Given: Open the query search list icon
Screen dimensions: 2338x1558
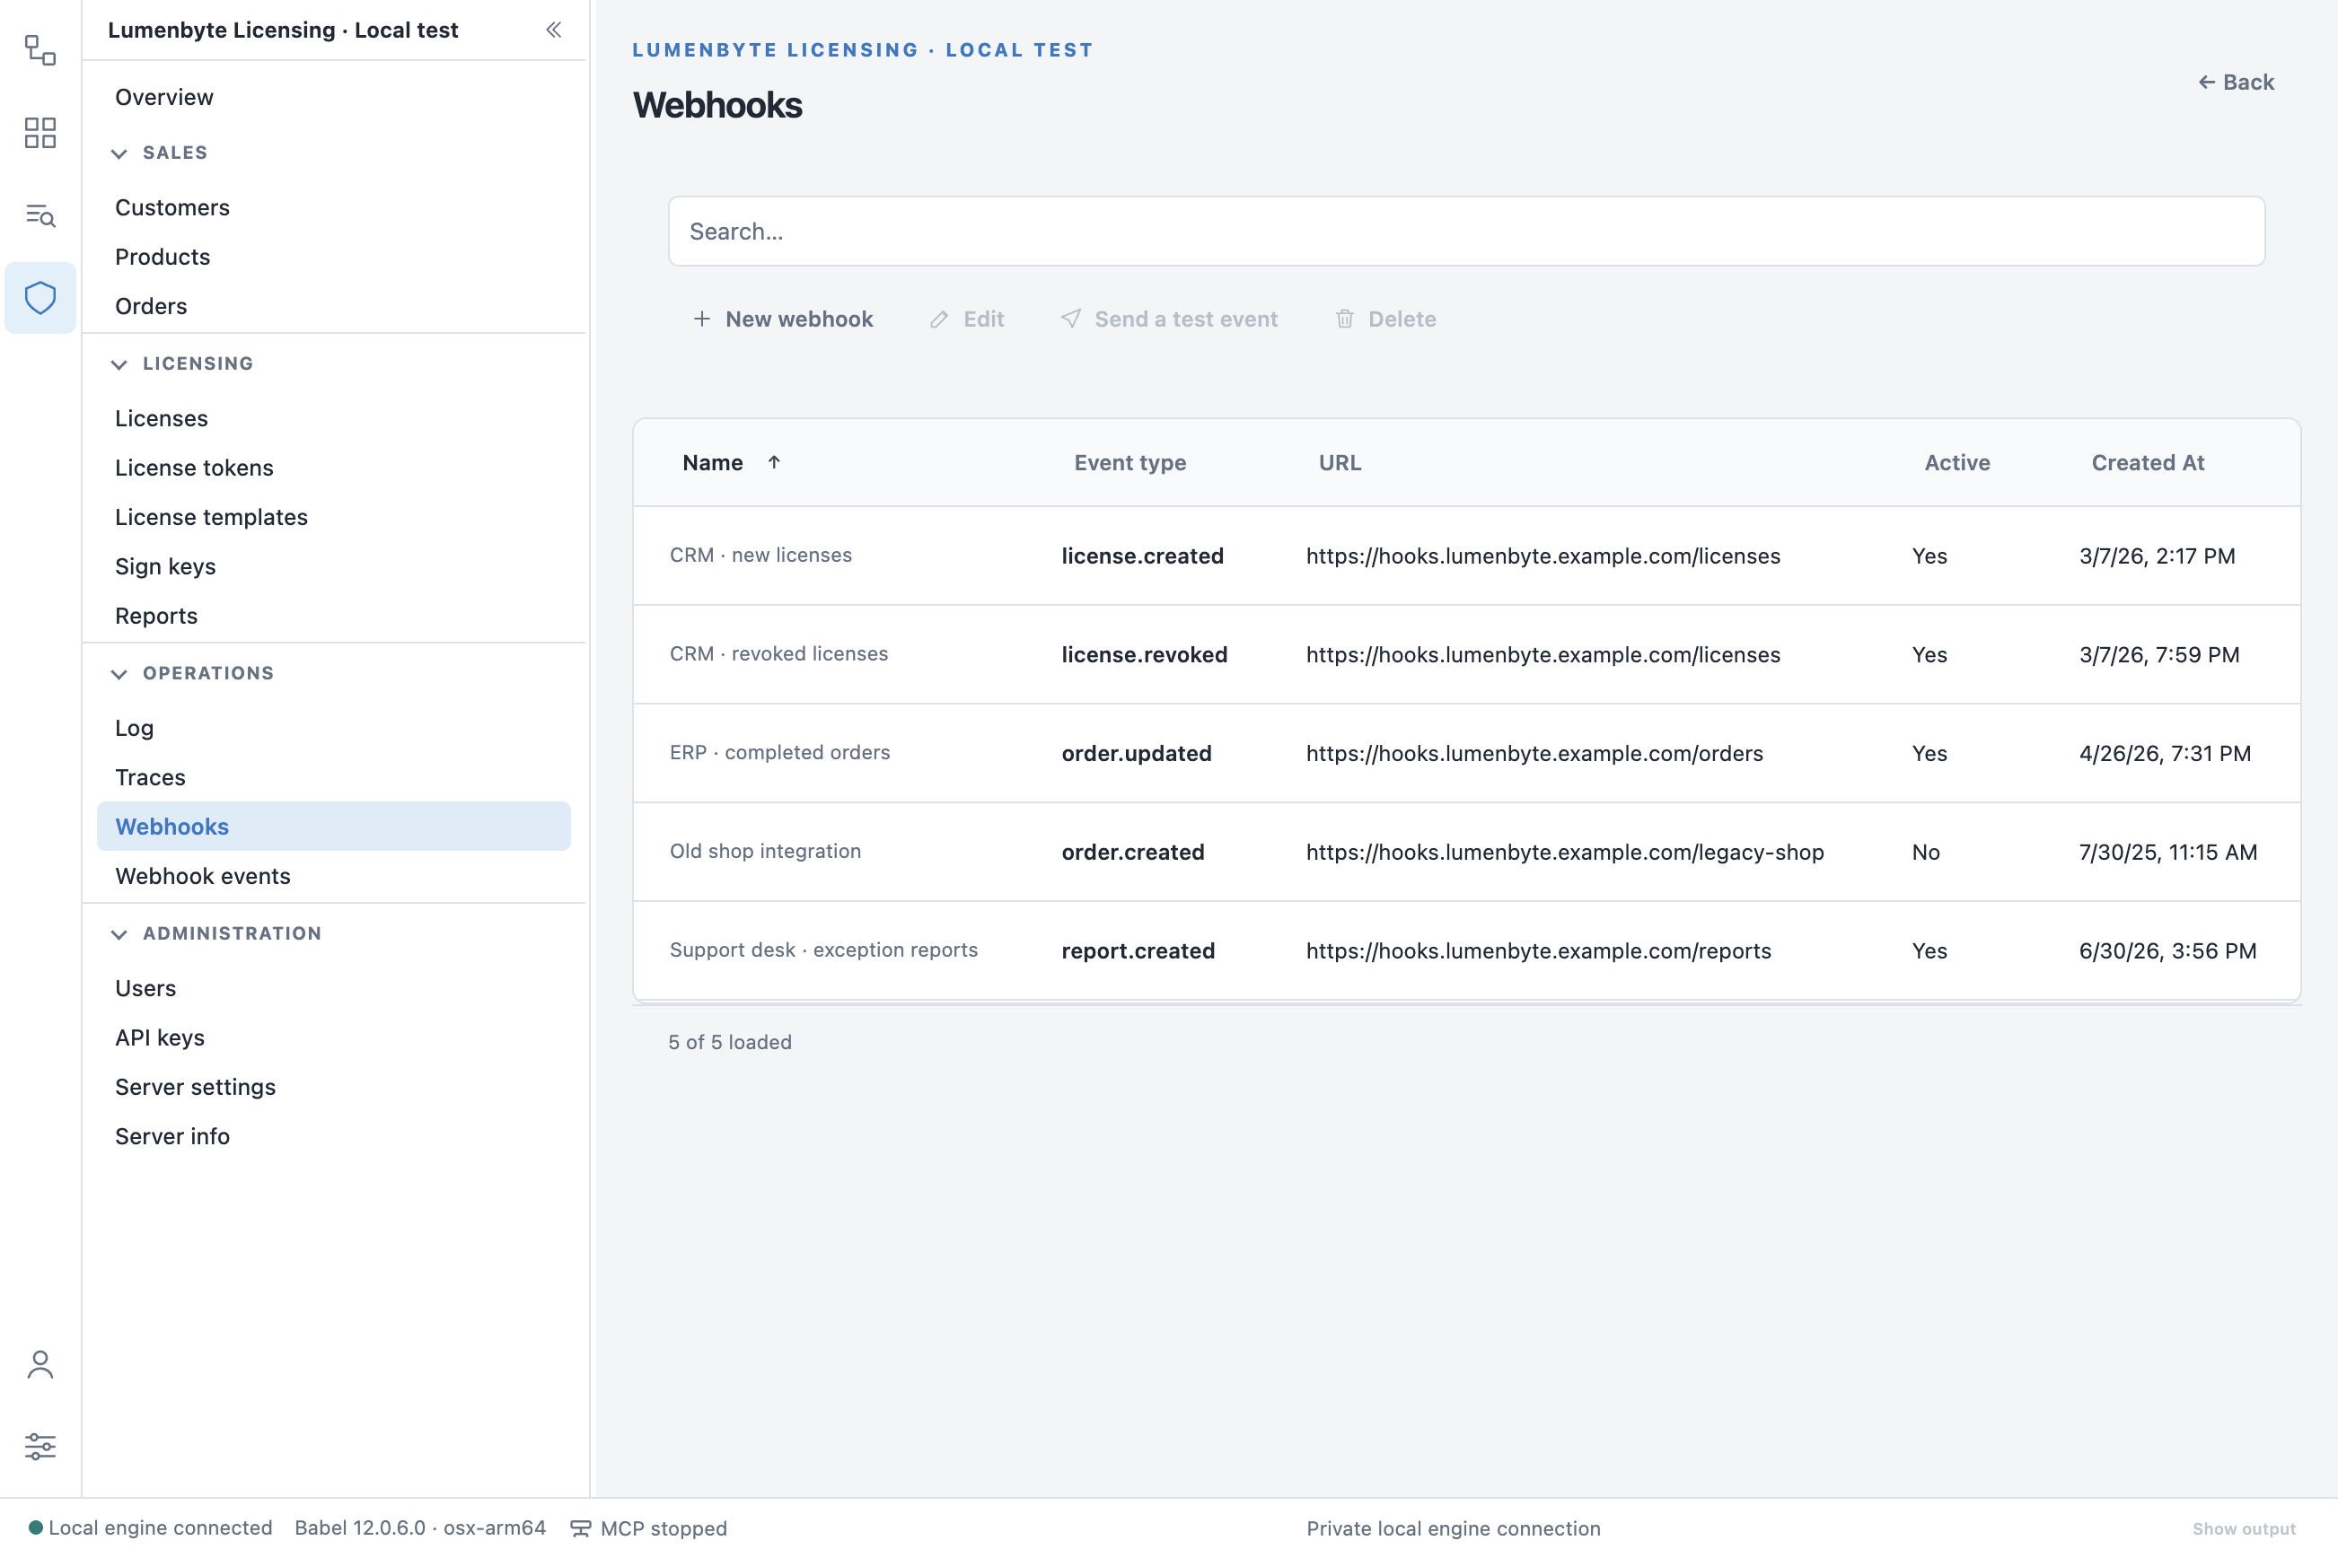Looking at the screenshot, I should [40, 214].
